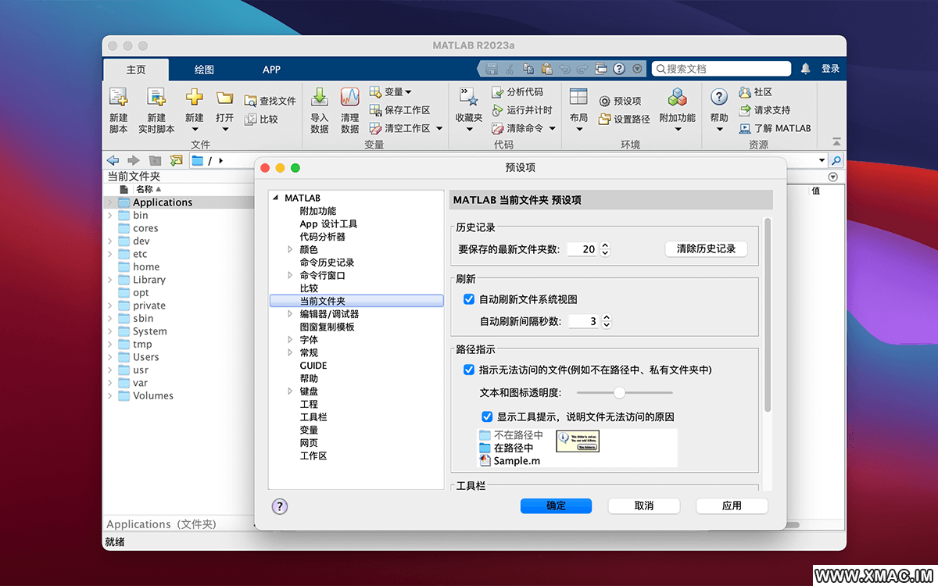938x586 pixels.
Task: Click the purple help button in the dialog
Action: pos(280,506)
